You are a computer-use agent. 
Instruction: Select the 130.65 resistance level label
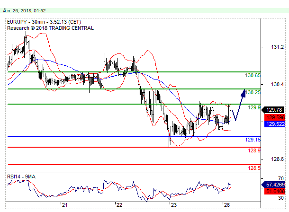click(253, 75)
